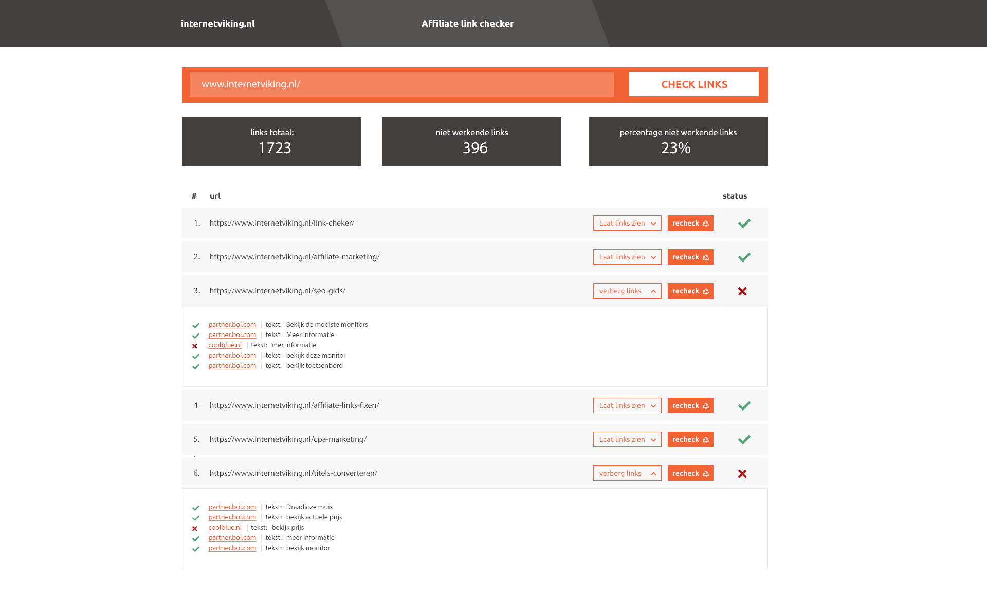This screenshot has height=596, width=987.
Task: Click the seo-gids URL text
Action: [277, 291]
